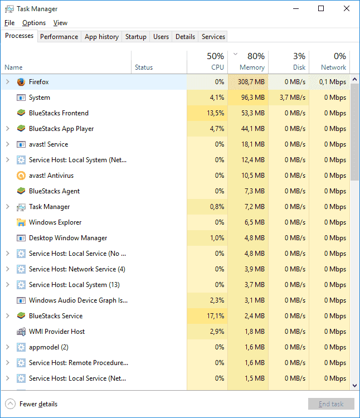Click the WMI Provider Host icon
Image resolution: width=360 pixels, height=418 pixels.
(x=21, y=332)
